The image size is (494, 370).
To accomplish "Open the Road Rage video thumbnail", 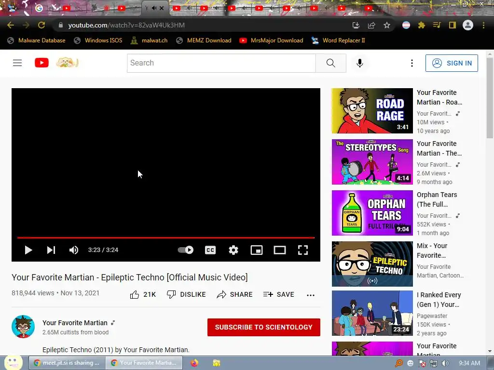I will [x=372, y=111].
